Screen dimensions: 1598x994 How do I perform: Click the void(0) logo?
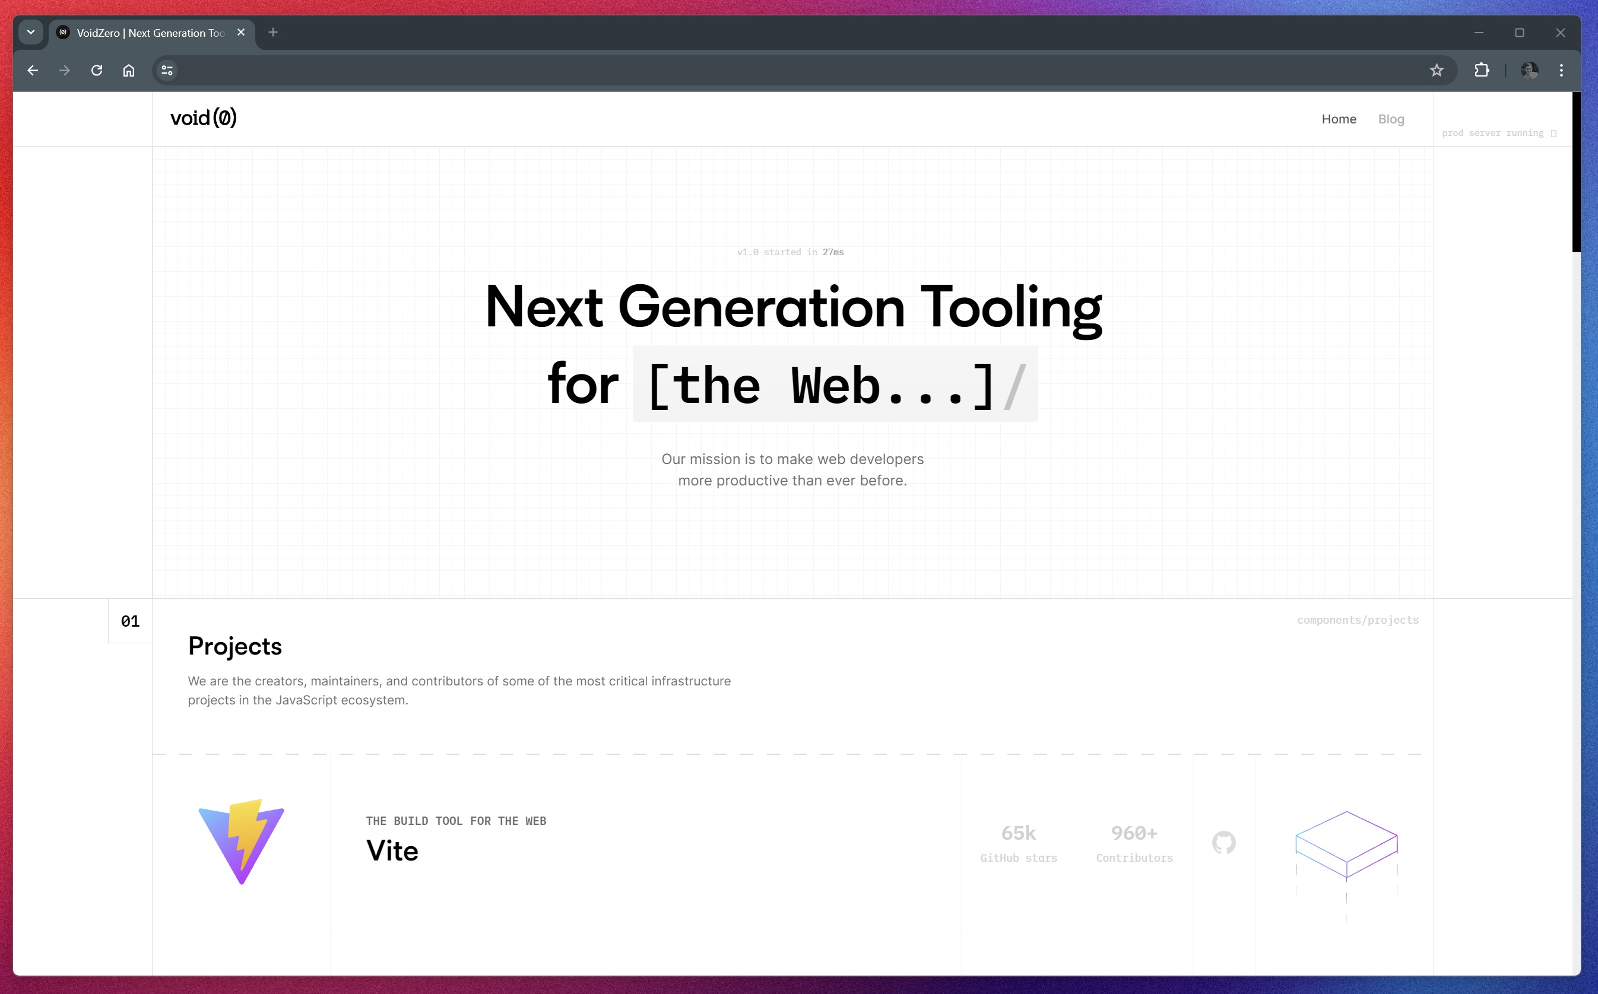point(203,118)
